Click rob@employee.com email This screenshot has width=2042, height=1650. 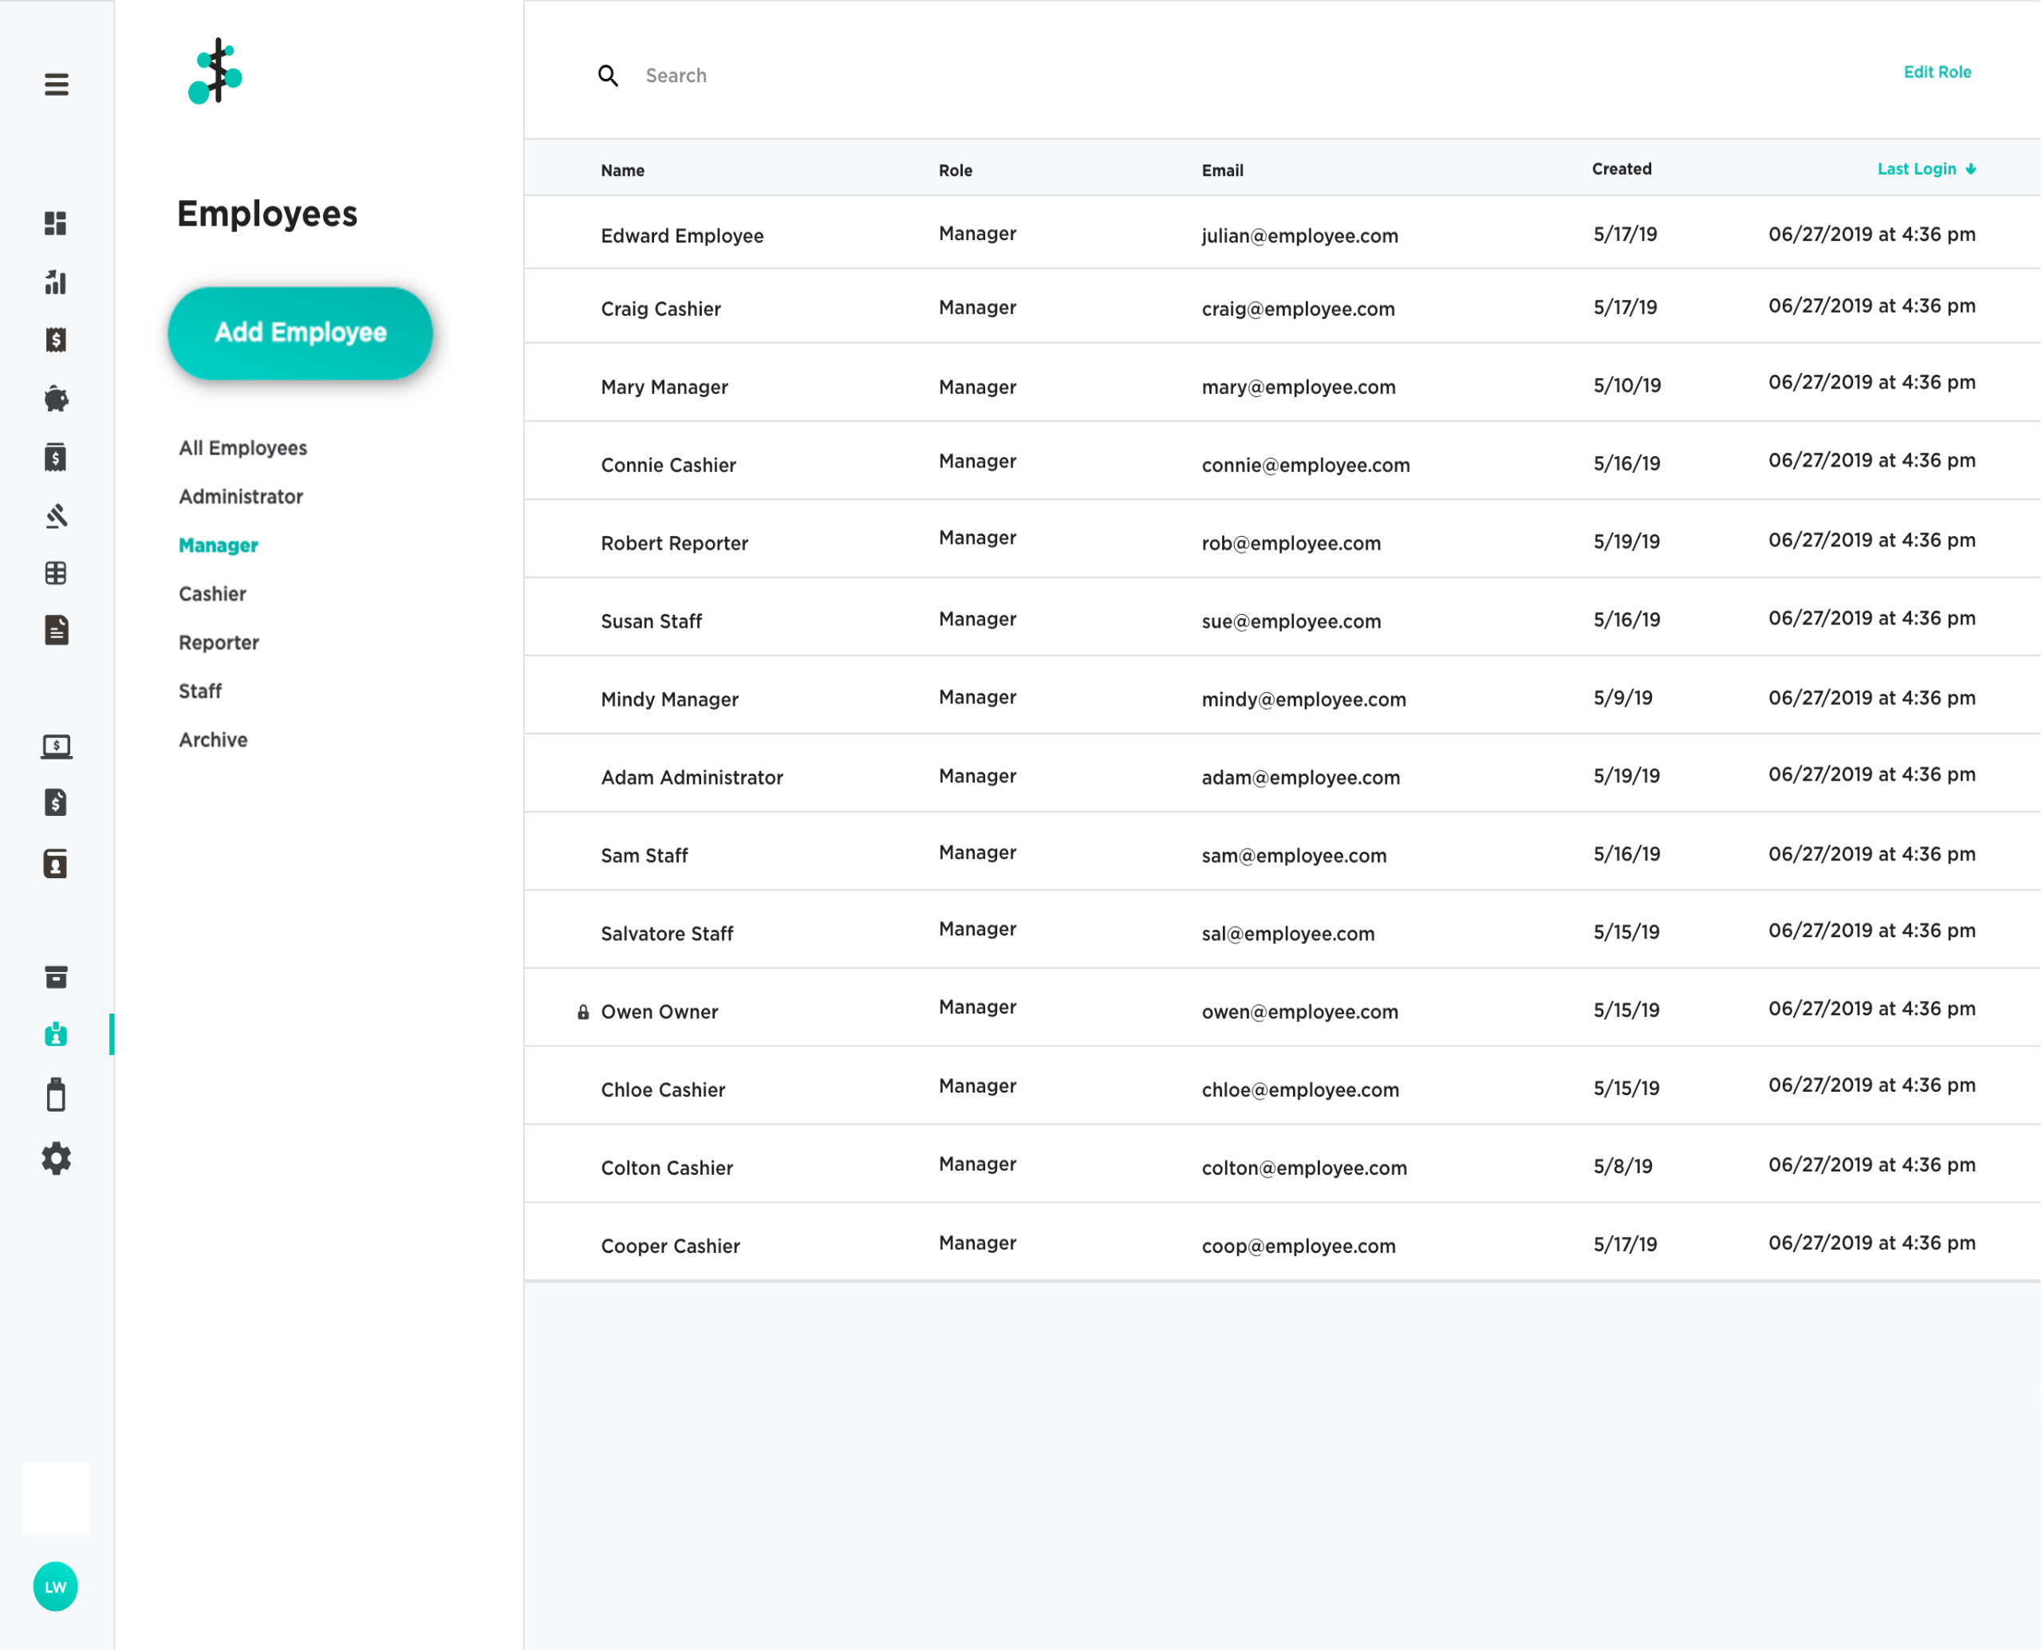1291,543
